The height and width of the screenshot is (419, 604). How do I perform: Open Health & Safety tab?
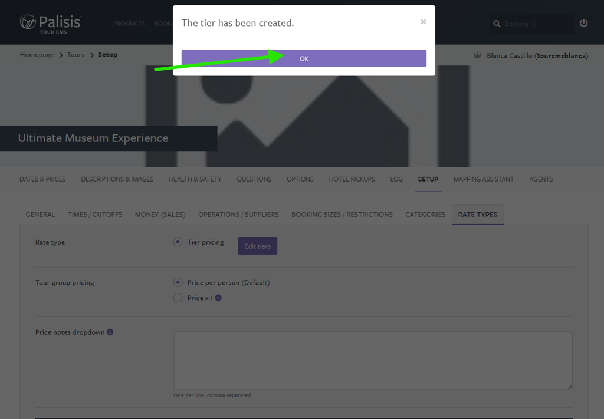(195, 179)
